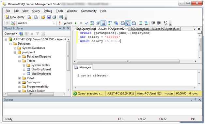Select the Views folder in tree
205x124 pixels.
point(30,78)
